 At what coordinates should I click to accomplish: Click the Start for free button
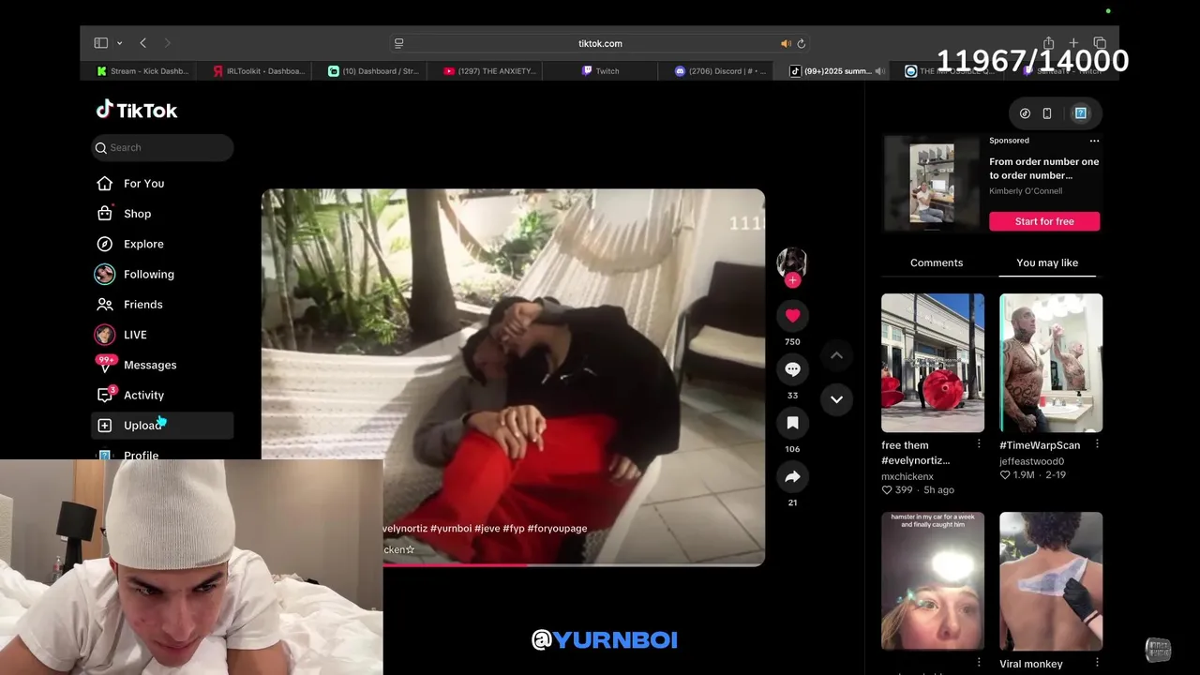(1044, 221)
